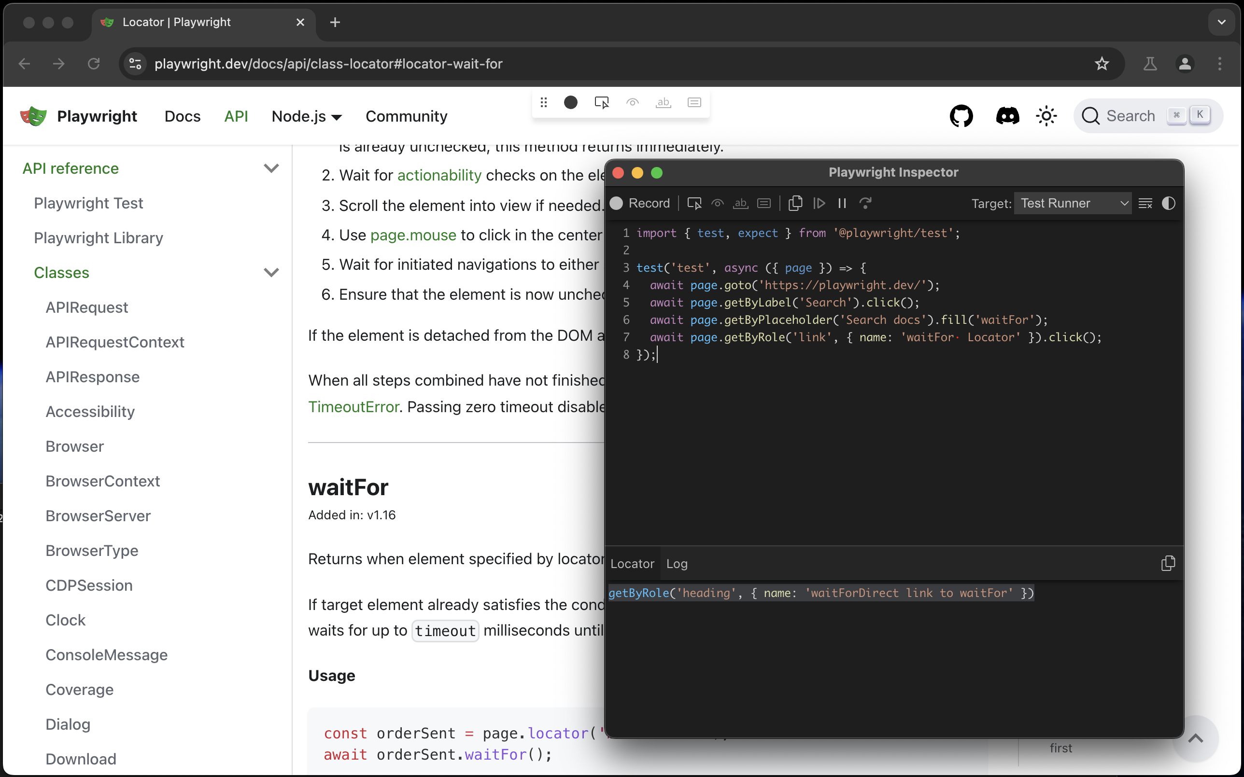The image size is (1244, 777).
Task: Switch to the Log tab
Action: pos(677,564)
